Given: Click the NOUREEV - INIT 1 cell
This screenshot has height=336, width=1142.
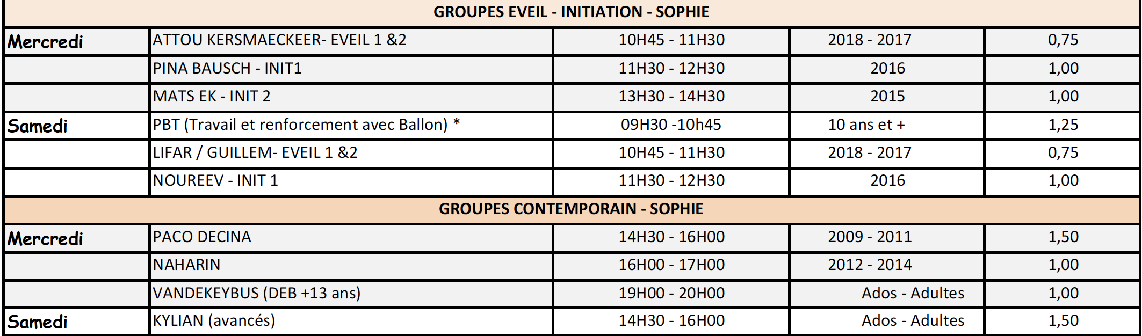Looking at the screenshot, I should click(x=351, y=181).
